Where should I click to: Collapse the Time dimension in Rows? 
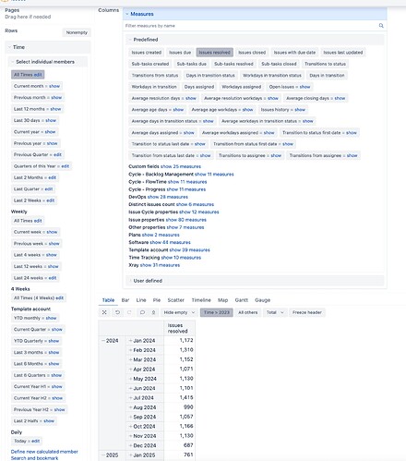(x=9, y=47)
